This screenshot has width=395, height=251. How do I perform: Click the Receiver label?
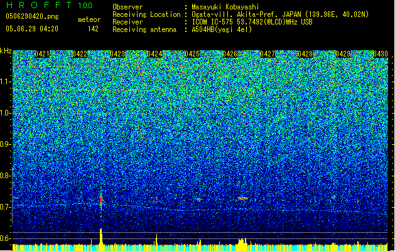click(x=127, y=22)
